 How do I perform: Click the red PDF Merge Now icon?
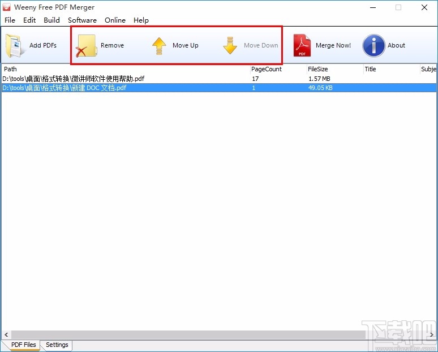tap(302, 45)
